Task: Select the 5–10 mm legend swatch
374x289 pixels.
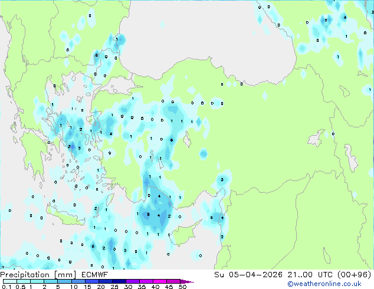Action: tap(65, 281)
